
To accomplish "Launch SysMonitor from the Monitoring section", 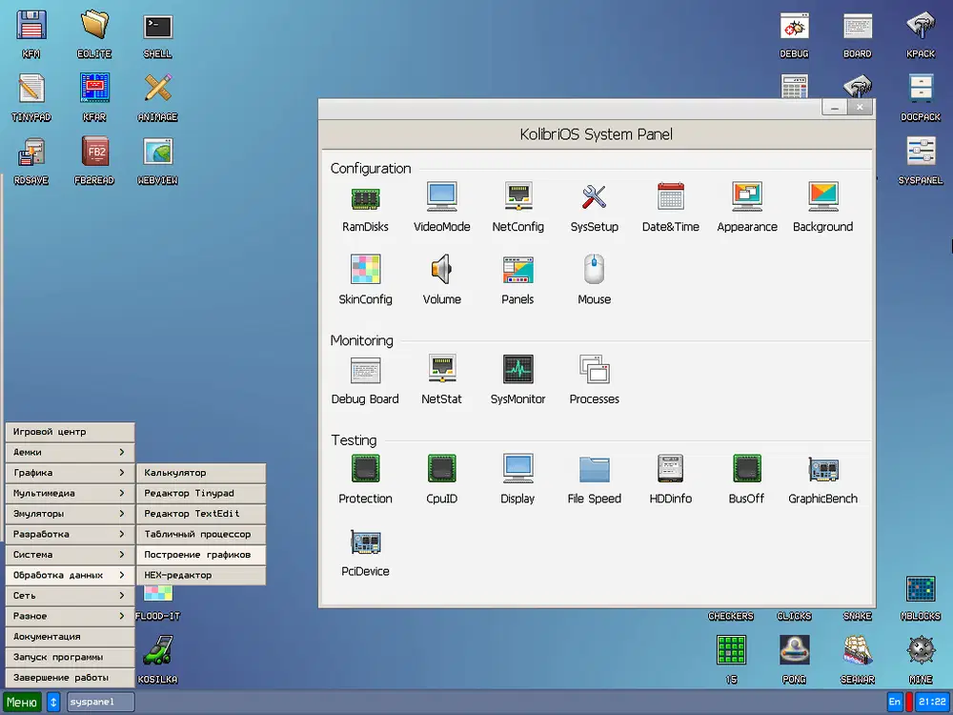I will pos(517,371).
